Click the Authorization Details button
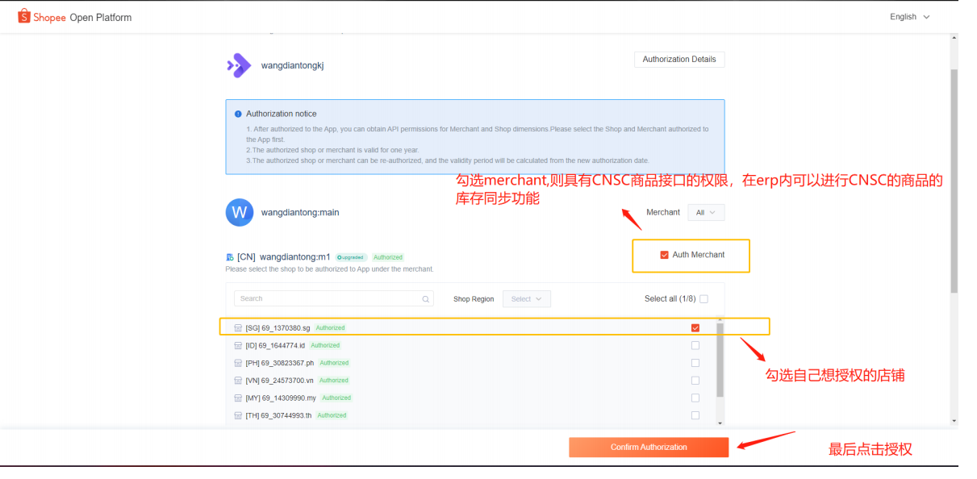The height and width of the screenshot is (479, 977). [679, 60]
